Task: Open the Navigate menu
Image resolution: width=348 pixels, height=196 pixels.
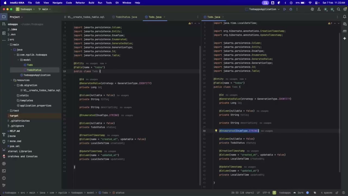Action: (57, 3)
